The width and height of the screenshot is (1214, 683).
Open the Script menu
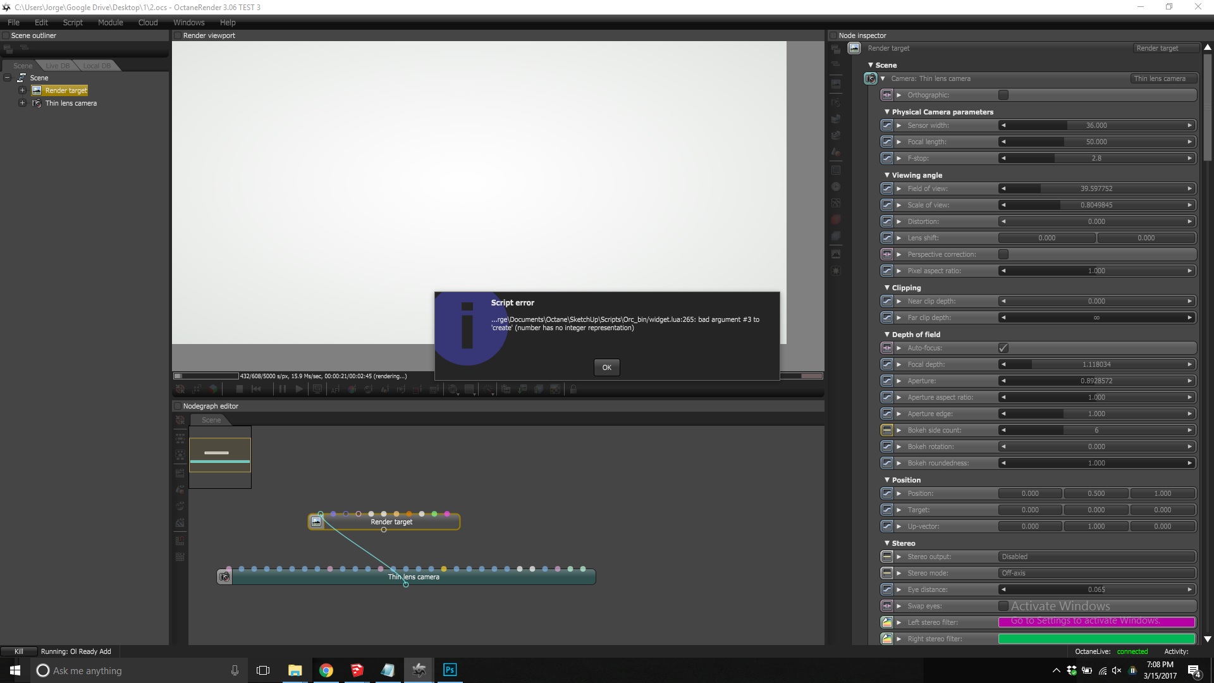point(73,22)
